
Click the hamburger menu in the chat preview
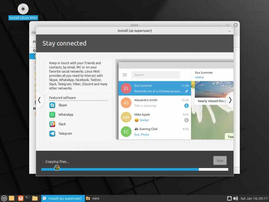(125, 75)
